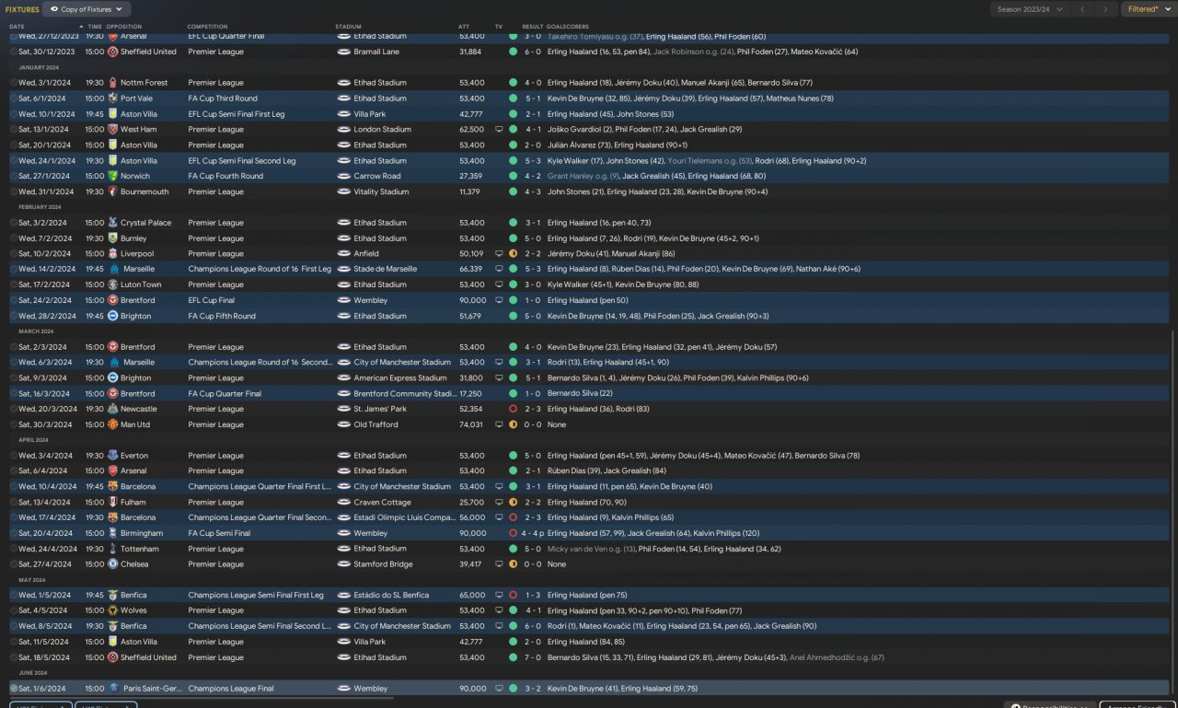Click the green result dot for Sheffield United 7 - 0
The image size is (1178, 708).
coord(513,657)
